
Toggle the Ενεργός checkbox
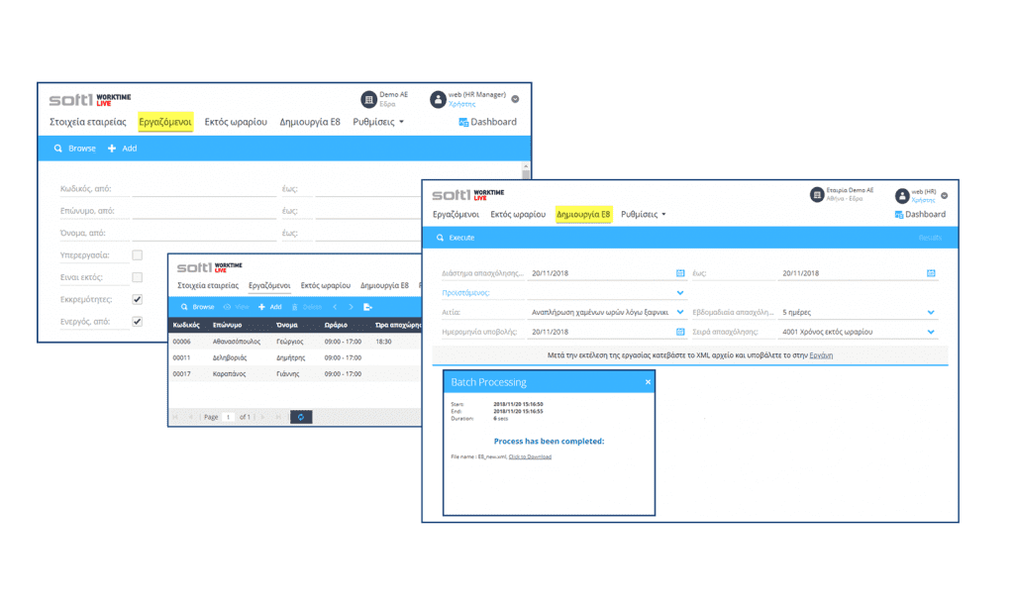tap(138, 321)
